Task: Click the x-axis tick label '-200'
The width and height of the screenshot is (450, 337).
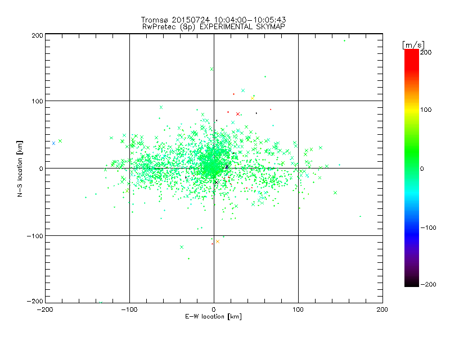Action: coord(45,309)
